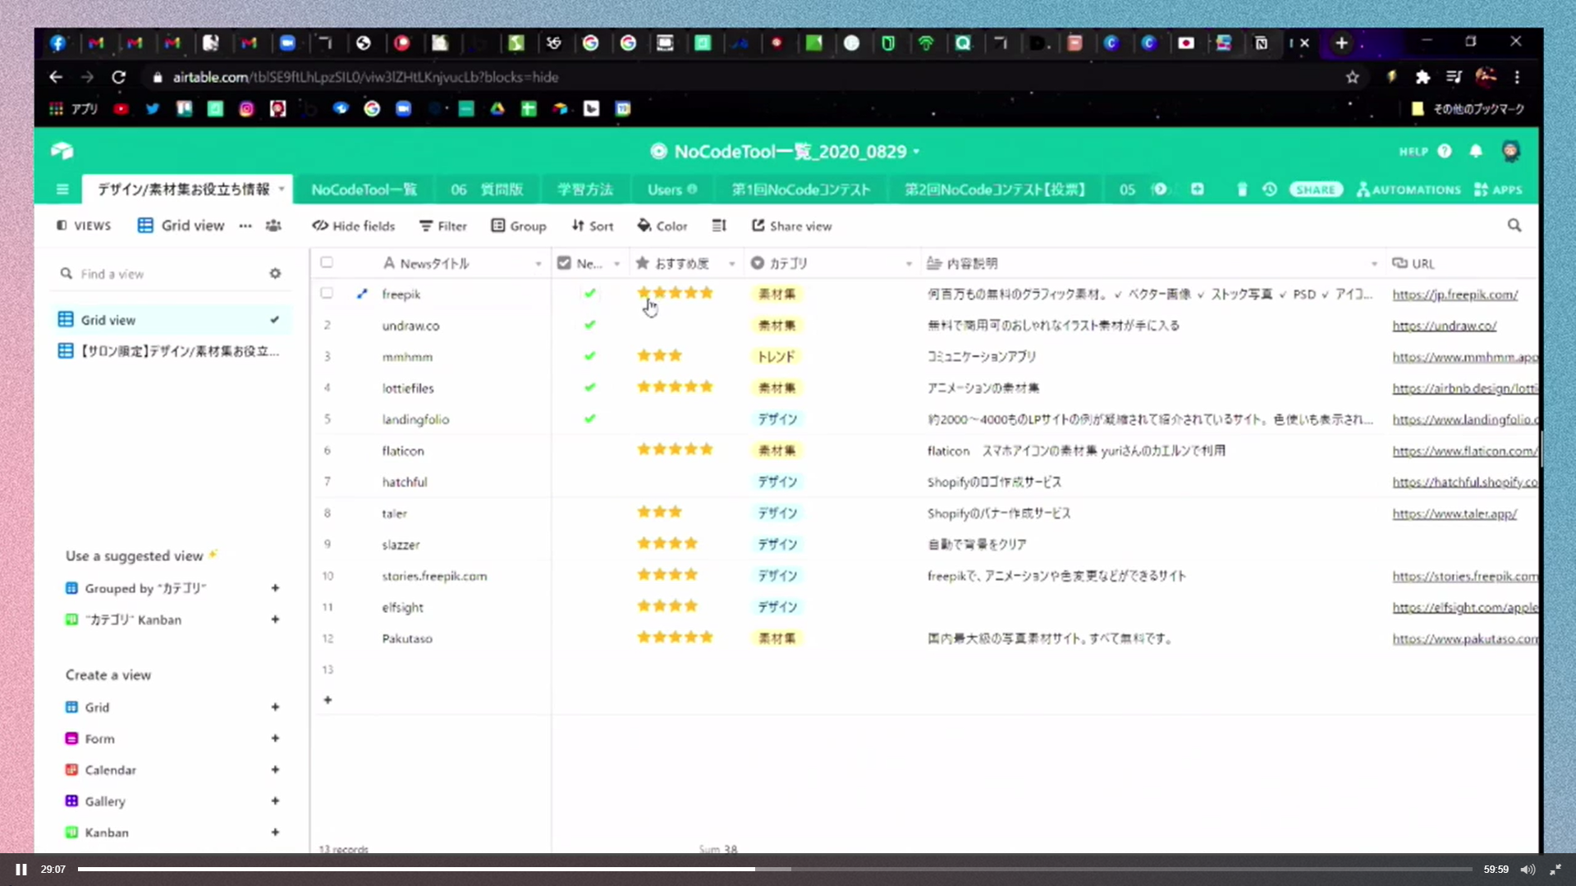Image resolution: width=1576 pixels, height=886 pixels.
Task: Open Chrome three-dot menu
Action: pos(1517,77)
